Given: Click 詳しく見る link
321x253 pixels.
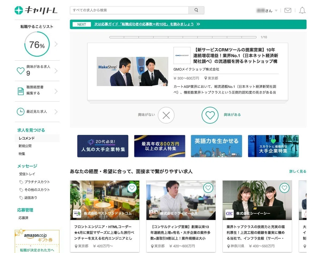Looking at the screenshot, I should [x=298, y=172].
